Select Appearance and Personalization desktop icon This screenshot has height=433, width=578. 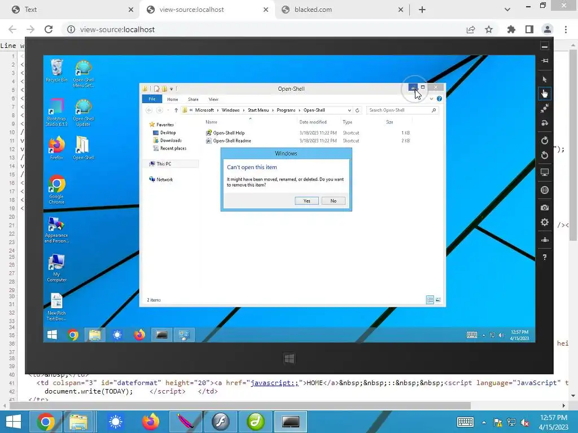pyautogui.click(x=56, y=229)
